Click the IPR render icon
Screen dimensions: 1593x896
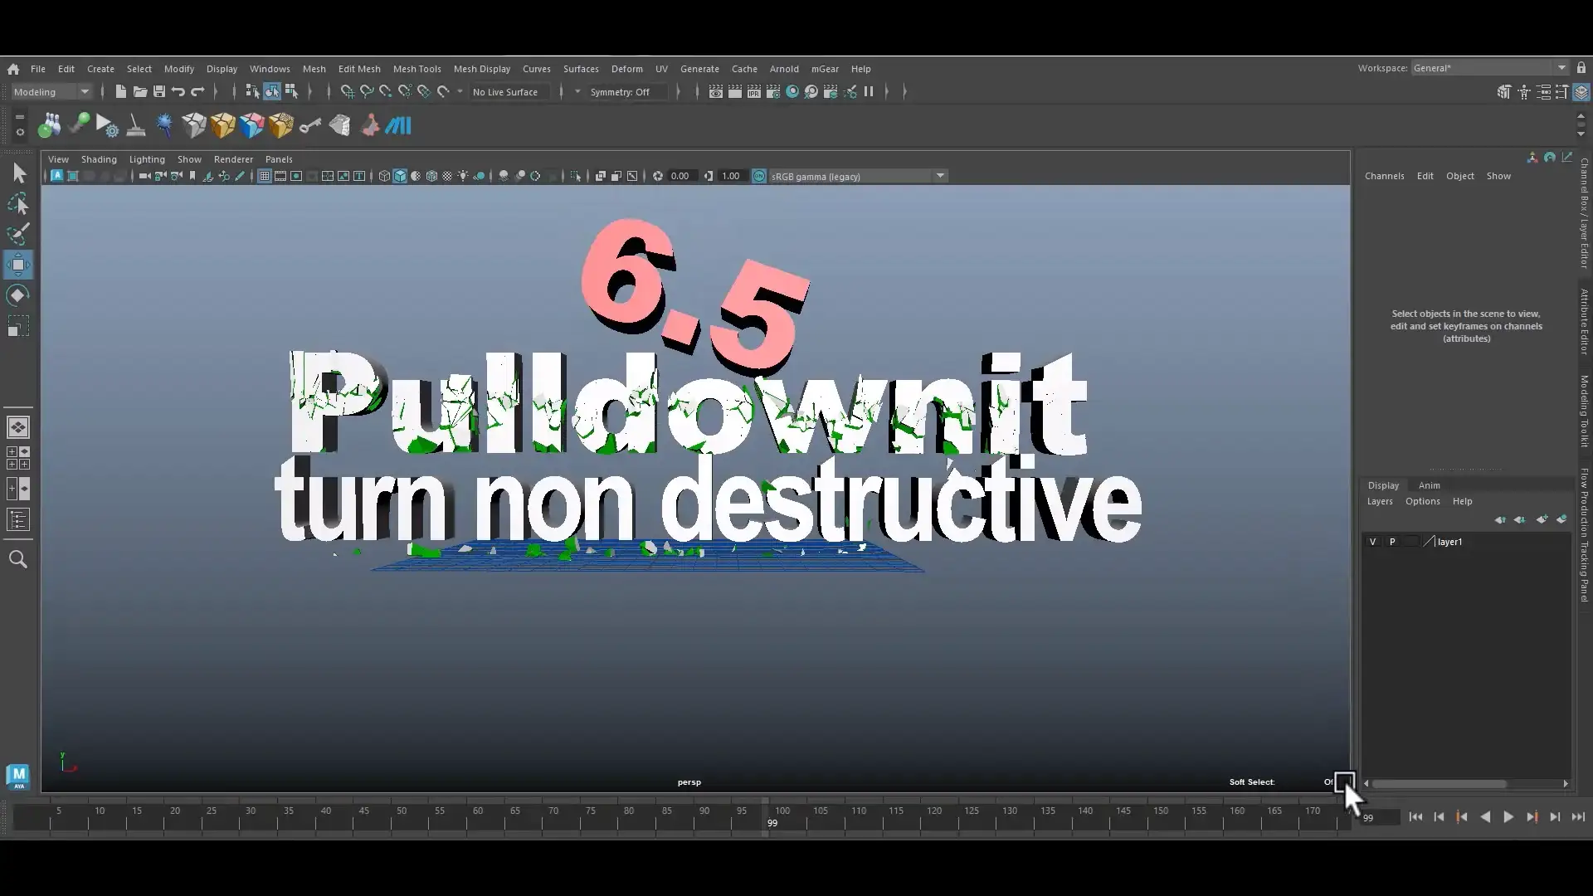click(754, 92)
